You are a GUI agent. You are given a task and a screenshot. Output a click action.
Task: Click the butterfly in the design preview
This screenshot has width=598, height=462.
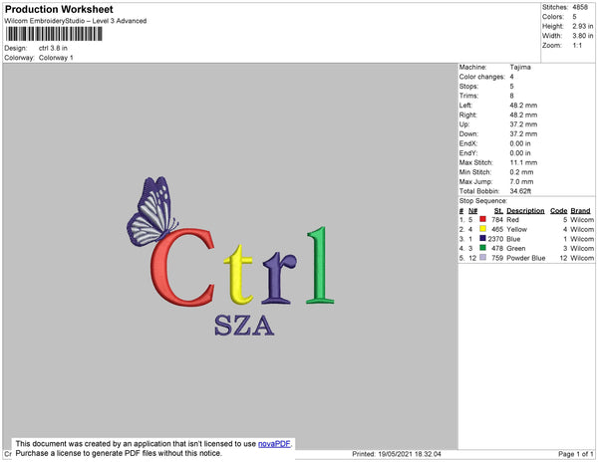tap(152, 211)
